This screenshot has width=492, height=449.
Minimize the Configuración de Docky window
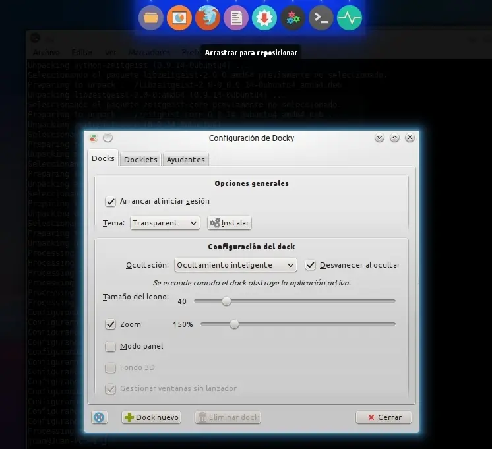[x=379, y=137]
